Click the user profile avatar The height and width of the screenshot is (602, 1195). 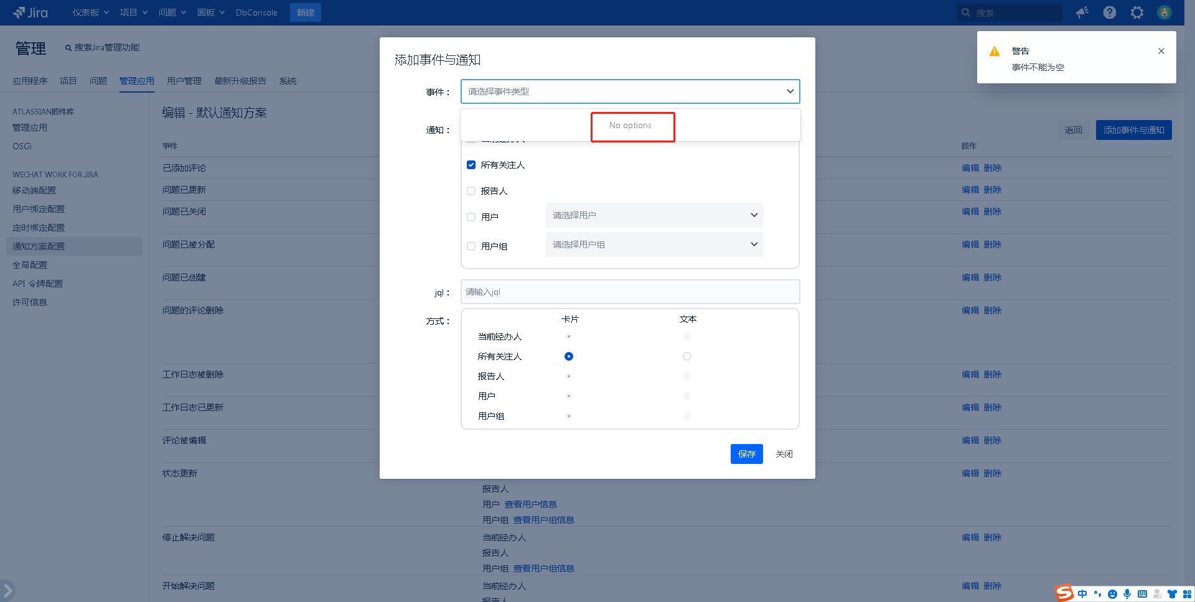point(1165,12)
